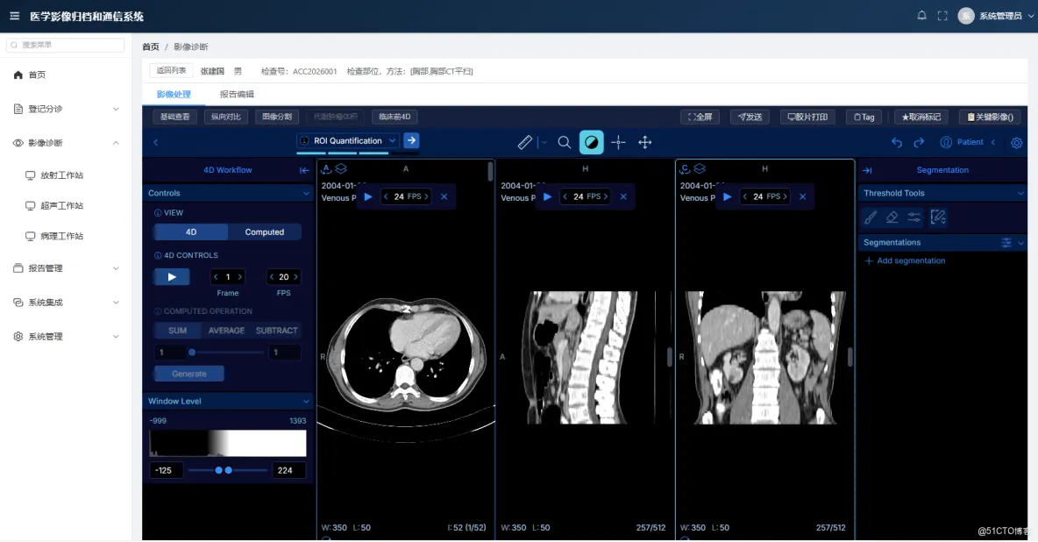Click the 胶片打印 button
Viewport: 1038px width, 542px height.
coord(807,118)
